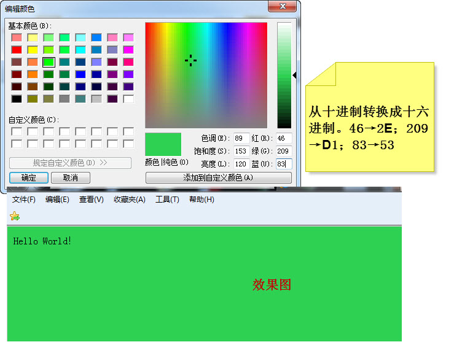462x342 pixels.
Task: Open the 工具(T) menu
Action: coord(167,200)
